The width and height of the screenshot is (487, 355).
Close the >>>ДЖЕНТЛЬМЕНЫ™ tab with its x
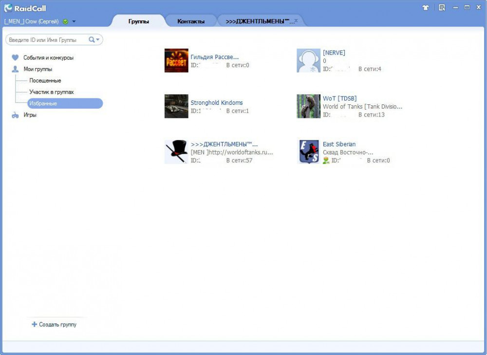pyautogui.click(x=296, y=20)
